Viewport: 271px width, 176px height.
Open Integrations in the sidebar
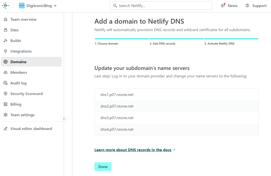click(21, 51)
